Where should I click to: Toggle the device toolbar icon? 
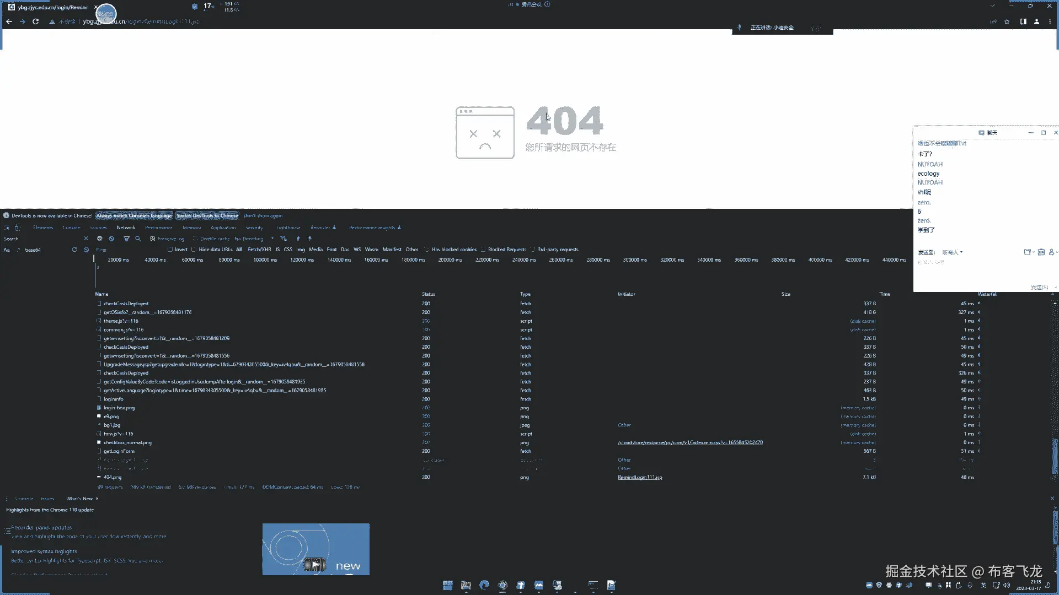point(17,228)
